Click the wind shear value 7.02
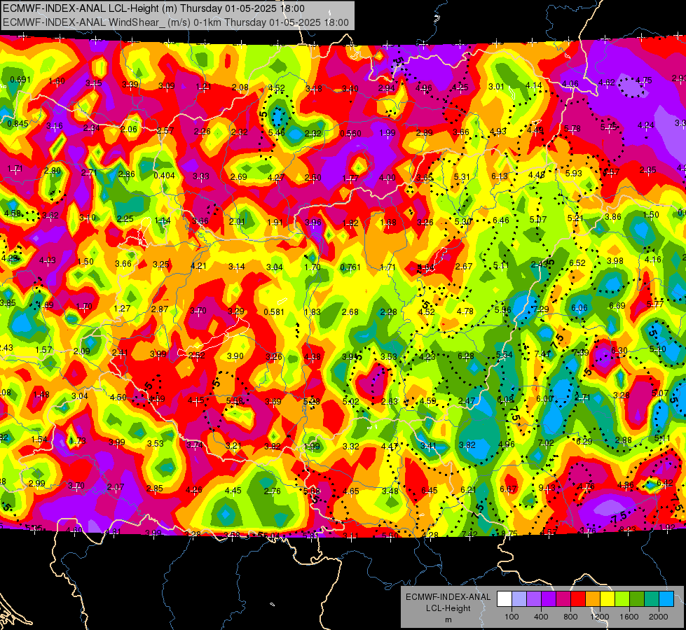This screenshot has width=686, height=630. click(546, 443)
